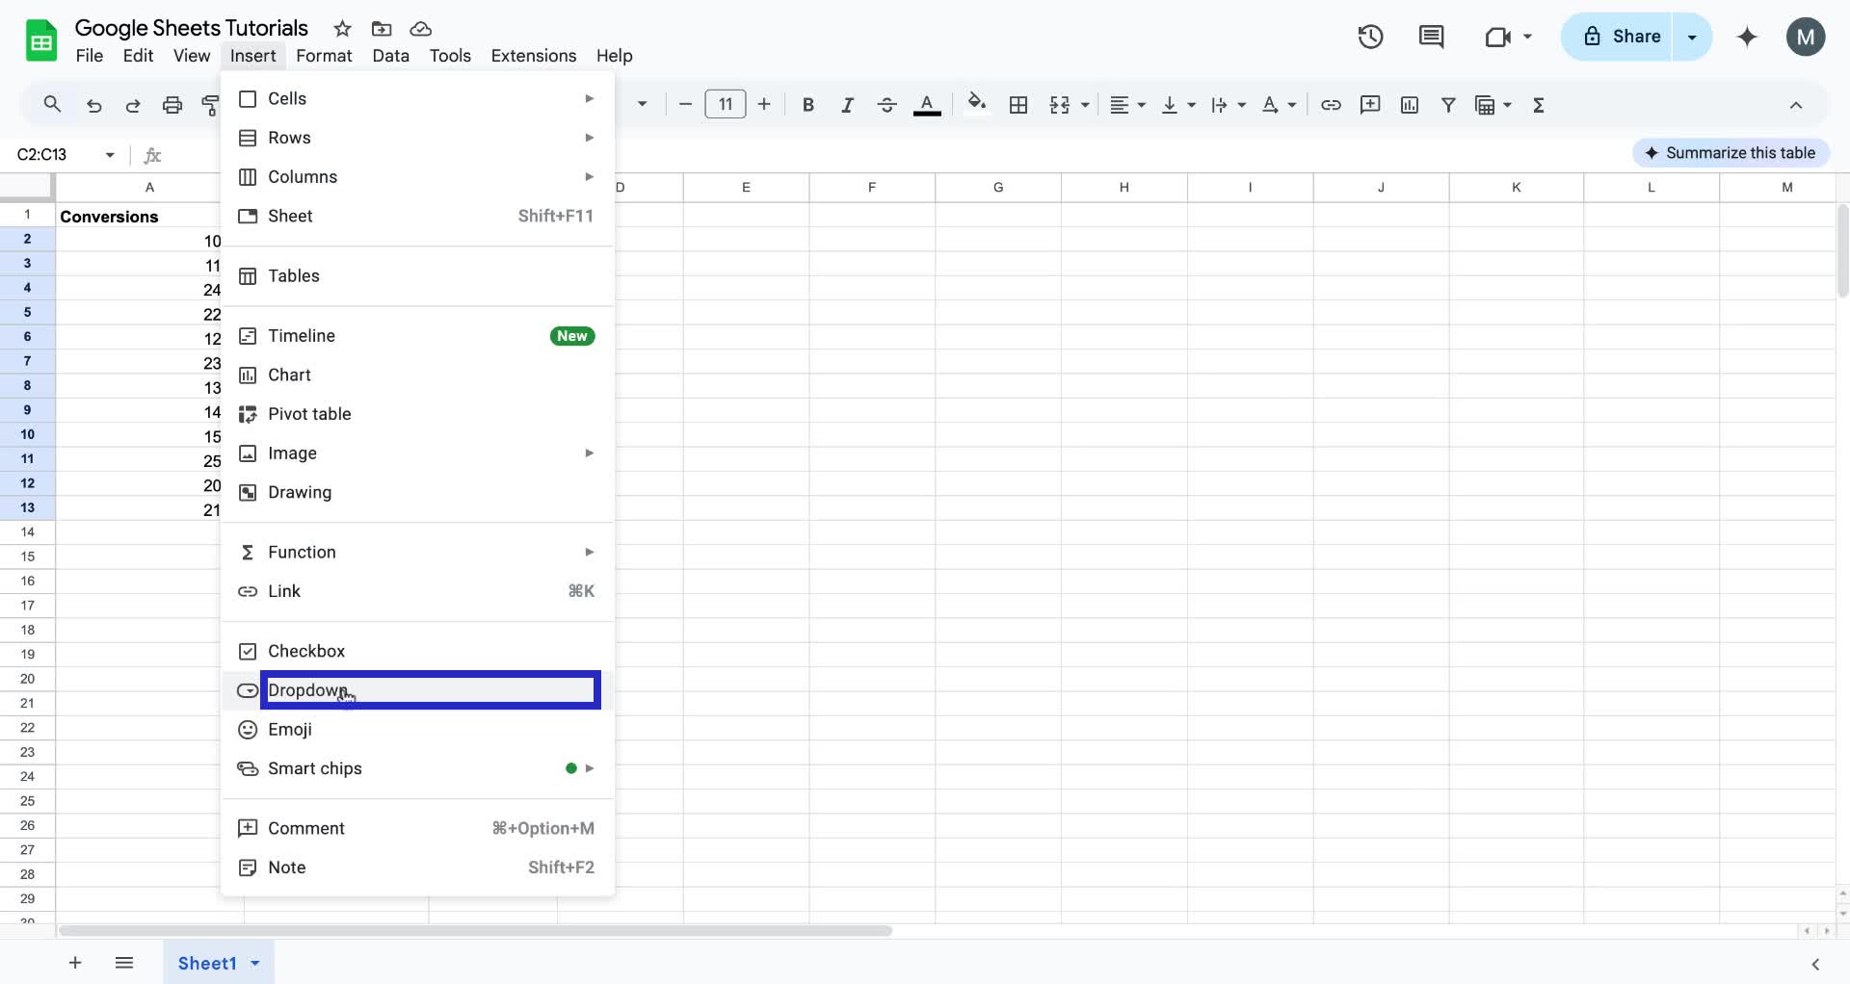Star the Google Sheets Tutorials document

point(343,29)
